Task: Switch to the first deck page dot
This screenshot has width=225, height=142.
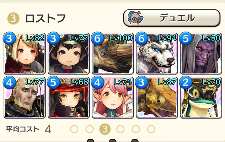Action: 74,129
